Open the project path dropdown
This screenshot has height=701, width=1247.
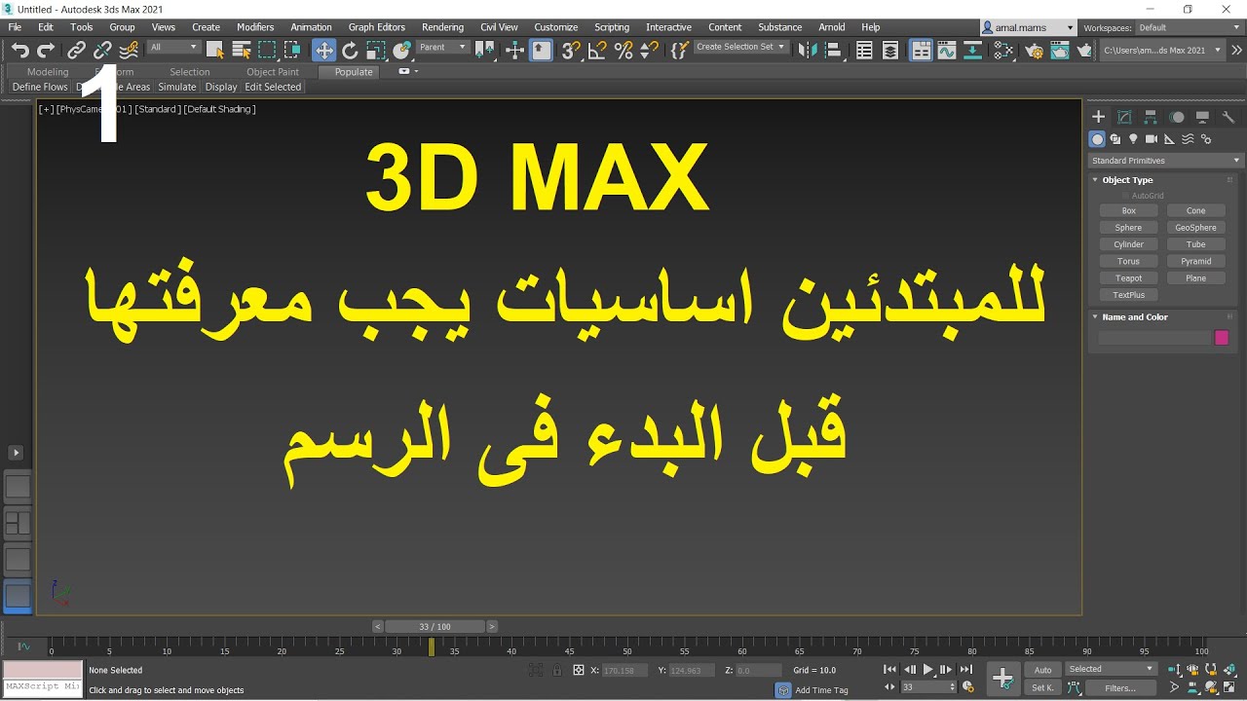[1162, 50]
